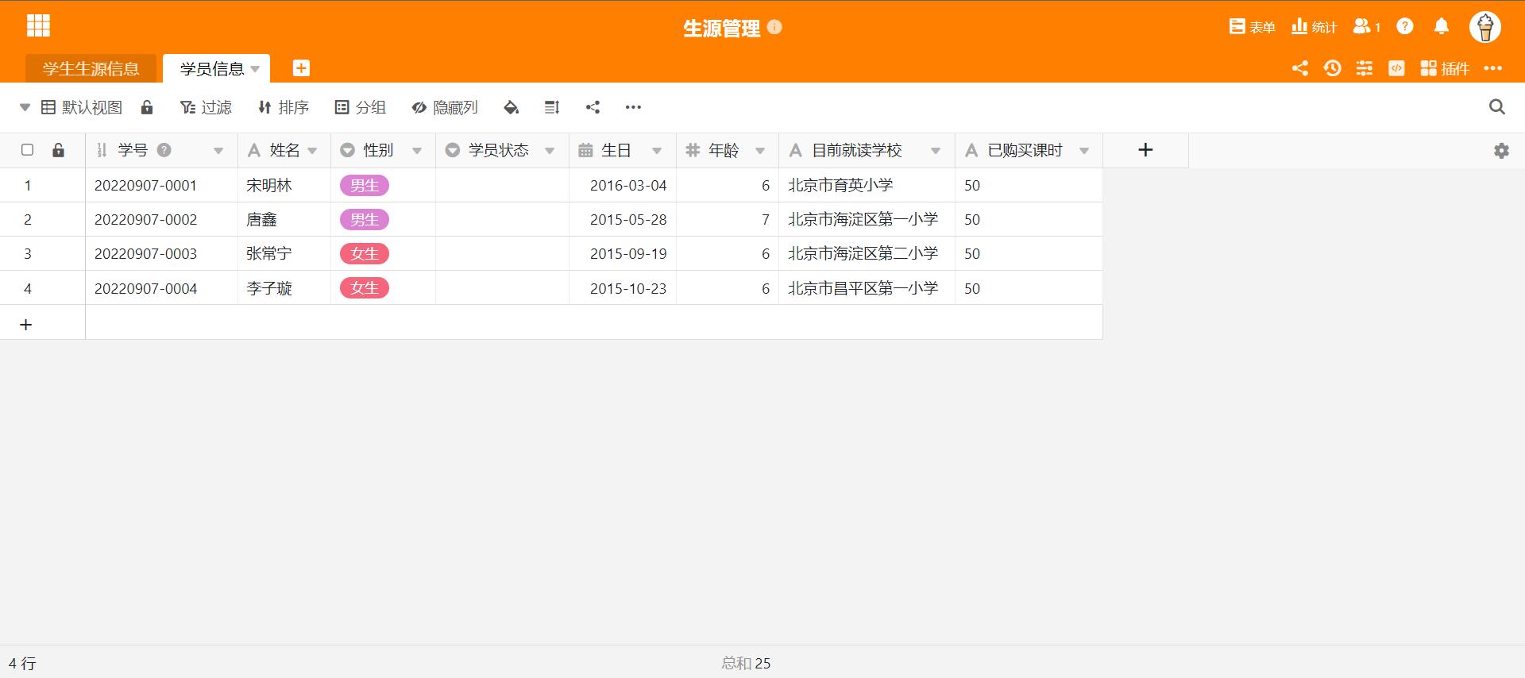Open the 过滤 filter tool
Screen dimensions: 1525x678
(206, 107)
